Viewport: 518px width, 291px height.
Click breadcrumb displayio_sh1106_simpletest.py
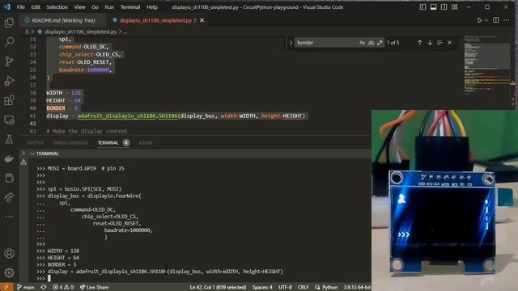pyautogui.click(x=81, y=32)
